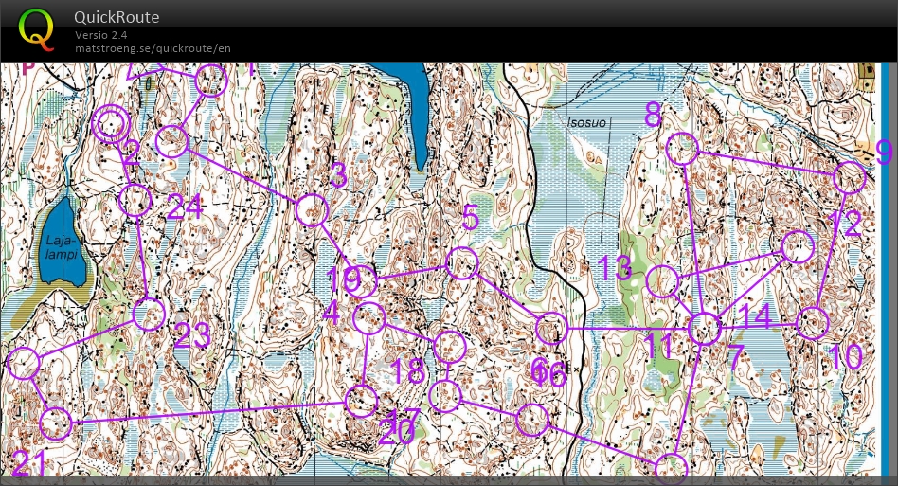Select control circle number 9
Viewport: 898px width, 486px height.
pyautogui.click(x=850, y=177)
